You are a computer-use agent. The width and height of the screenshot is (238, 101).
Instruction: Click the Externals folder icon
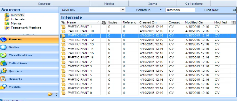(x=7, y=19)
